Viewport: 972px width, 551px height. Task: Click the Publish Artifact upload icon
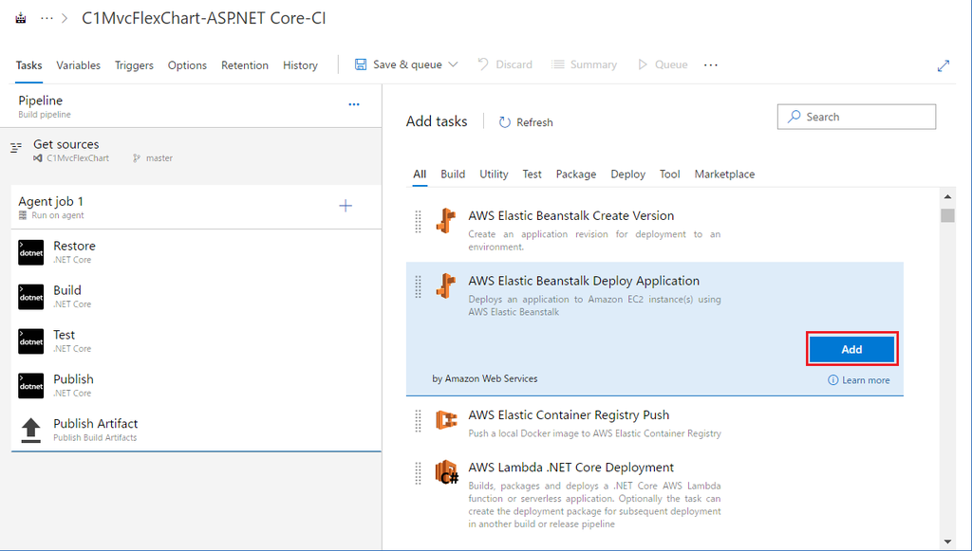[31, 431]
